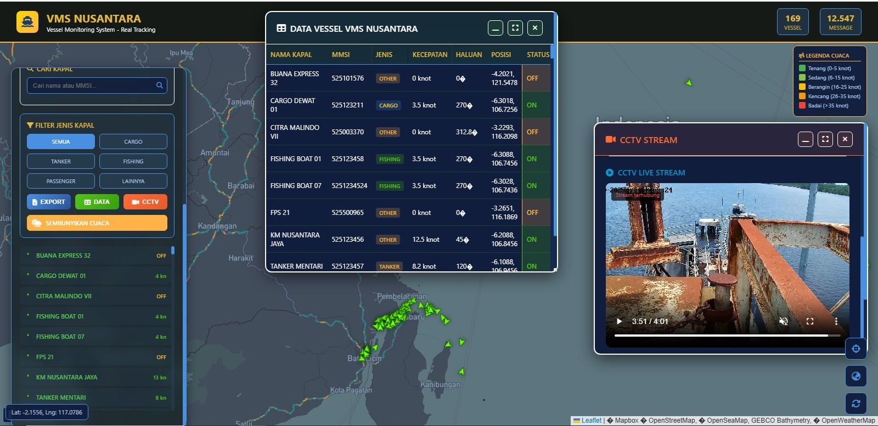This screenshot has height=426, width=878.
Task: Open the CCTV button in filter panel
Action: coord(145,202)
